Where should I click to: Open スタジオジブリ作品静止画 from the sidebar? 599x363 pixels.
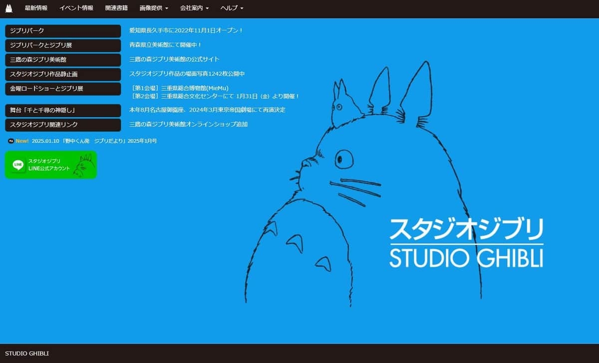[x=63, y=74]
